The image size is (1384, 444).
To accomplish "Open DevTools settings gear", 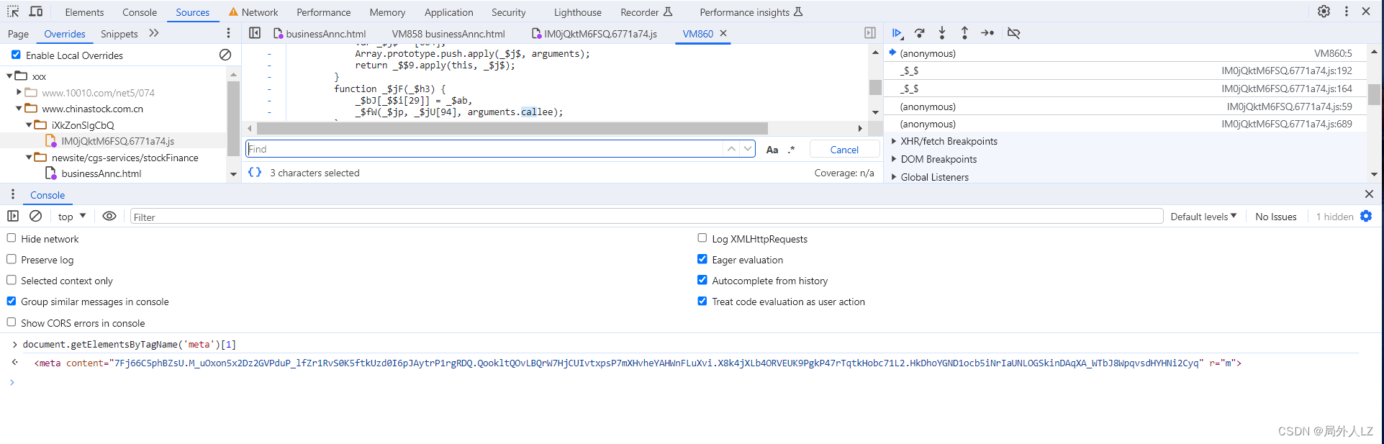I will click(x=1324, y=12).
